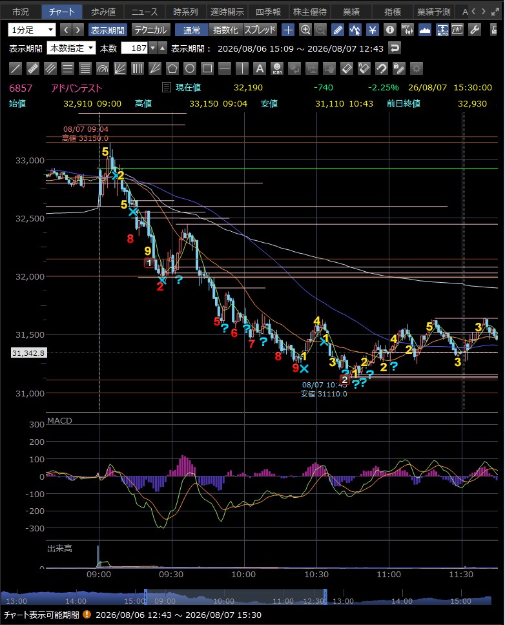Screen dimensions: 505x625
Task: Click the 本数 input field showing 187
Action: 135,48
